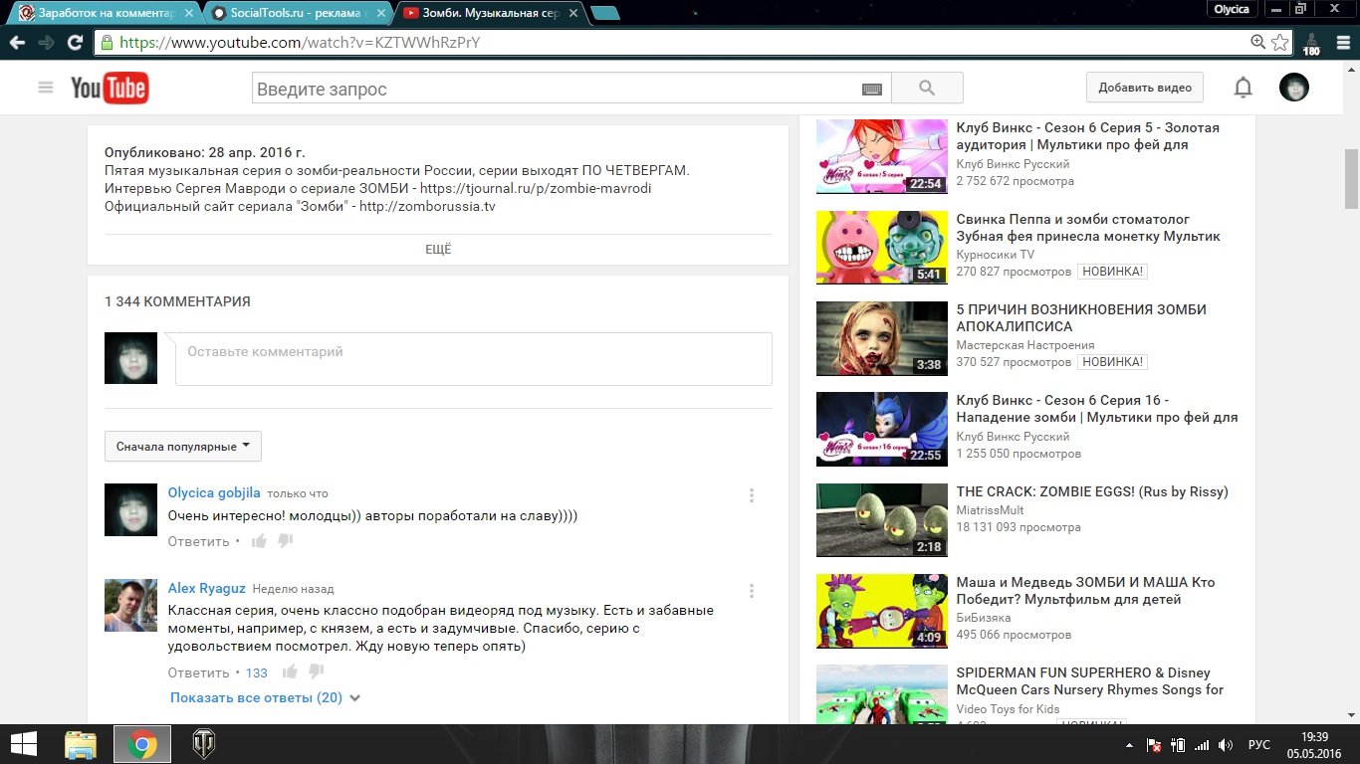Click the search magnifier button
This screenshot has height=764, width=1360.
(x=927, y=89)
